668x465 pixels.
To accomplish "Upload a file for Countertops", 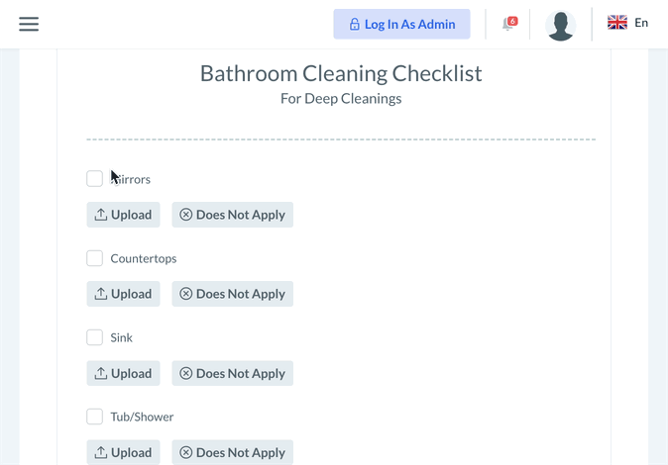I will tap(124, 294).
